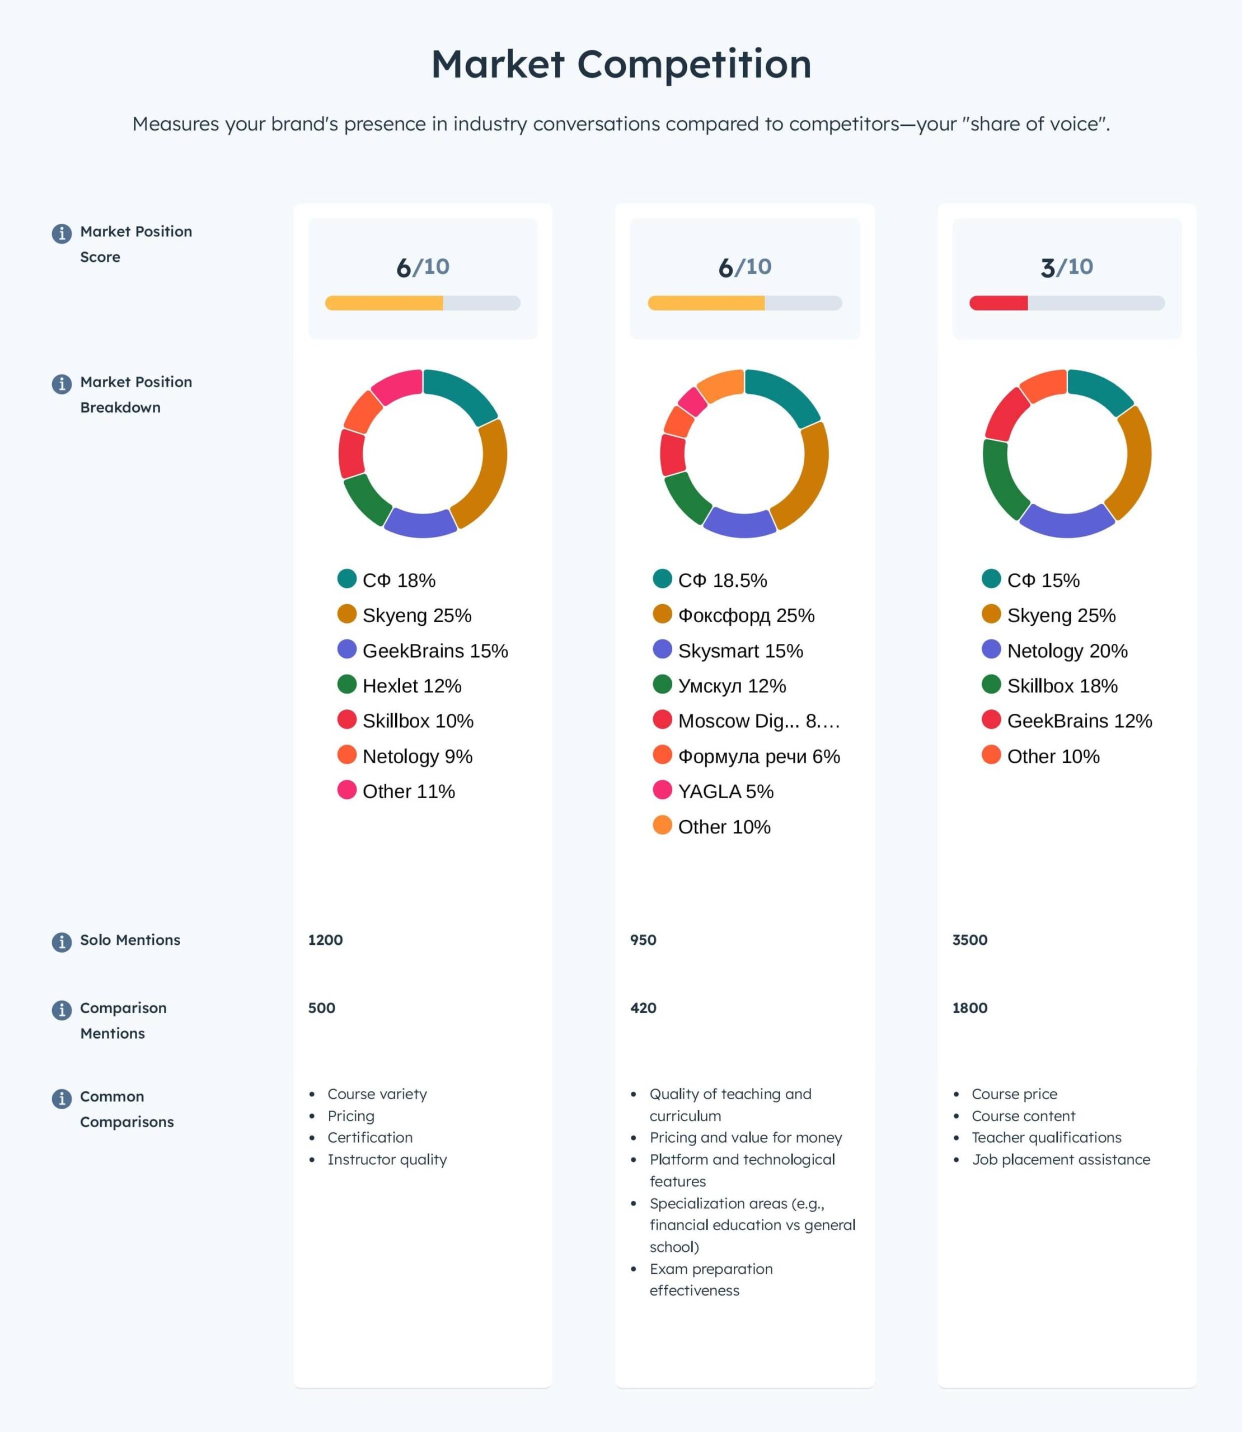Click the 3500 solo mentions value
This screenshot has height=1432, width=1242.
[969, 940]
